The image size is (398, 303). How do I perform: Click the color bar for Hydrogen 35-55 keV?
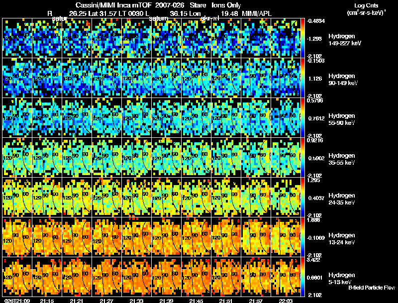coord(302,158)
